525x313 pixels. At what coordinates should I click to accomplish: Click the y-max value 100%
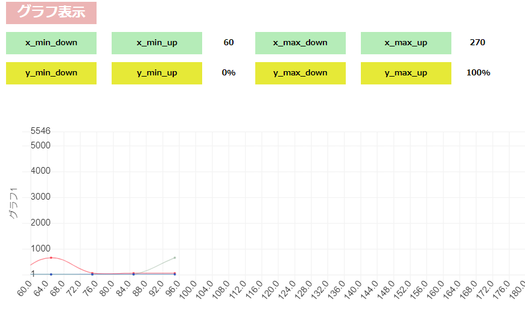pos(478,73)
